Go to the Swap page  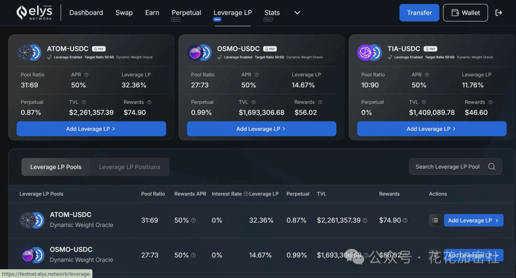click(124, 12)
